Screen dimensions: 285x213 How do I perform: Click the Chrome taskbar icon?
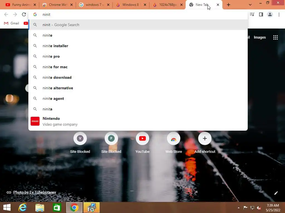tap(74, 207)
